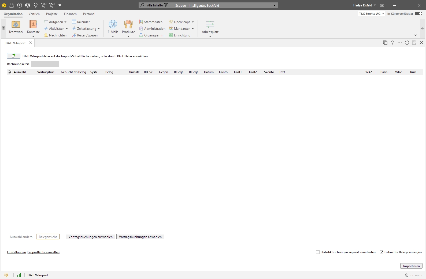
Task: Click the search magnifier icon
Action: (x=142, y=5)
